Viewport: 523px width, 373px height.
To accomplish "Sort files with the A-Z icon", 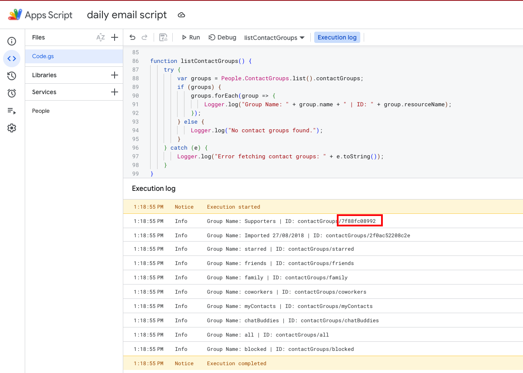I will (100, 37).
